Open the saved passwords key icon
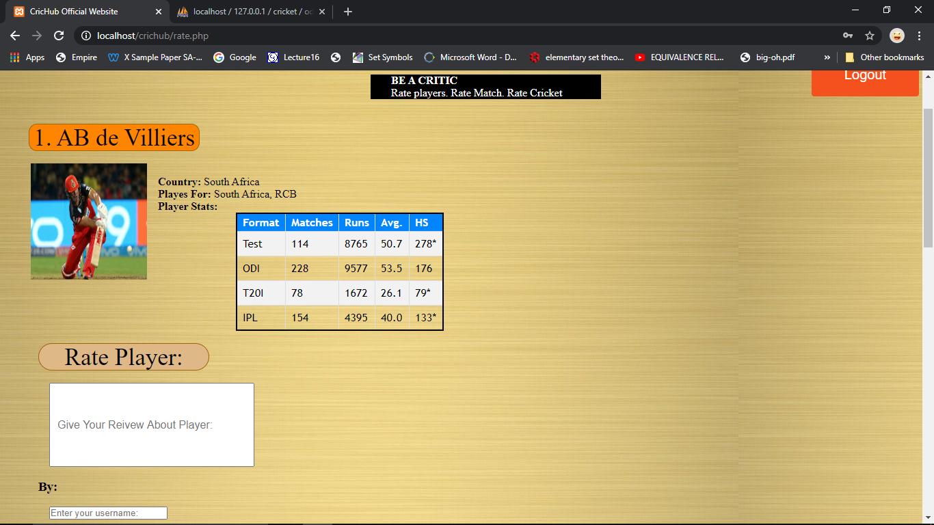Screen dimensions: 934x525 pos(848,36)
